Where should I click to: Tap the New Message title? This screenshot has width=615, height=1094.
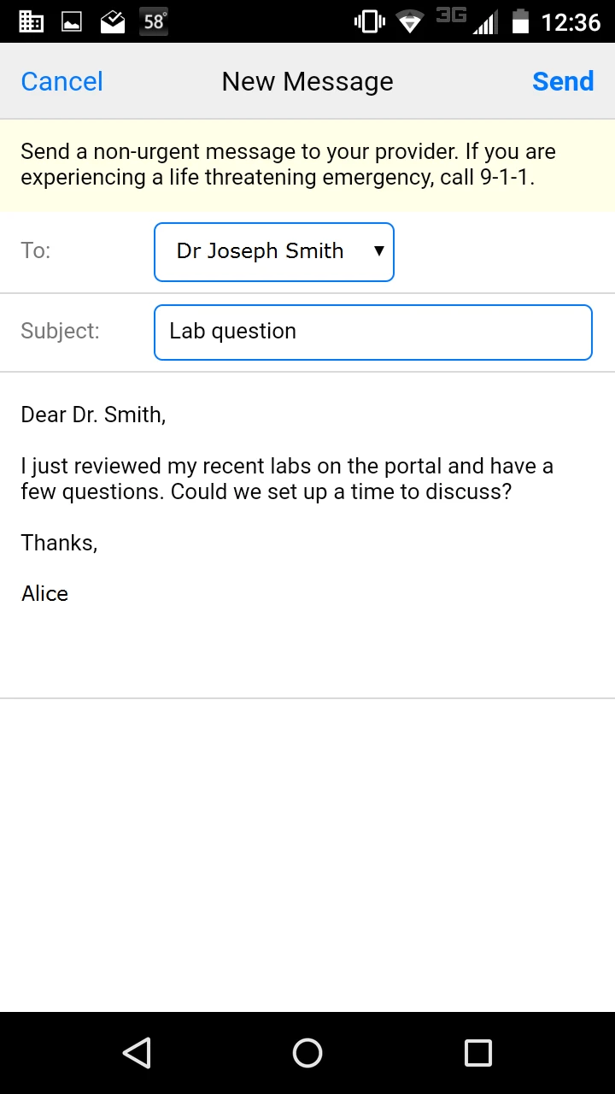coord(307,81)
